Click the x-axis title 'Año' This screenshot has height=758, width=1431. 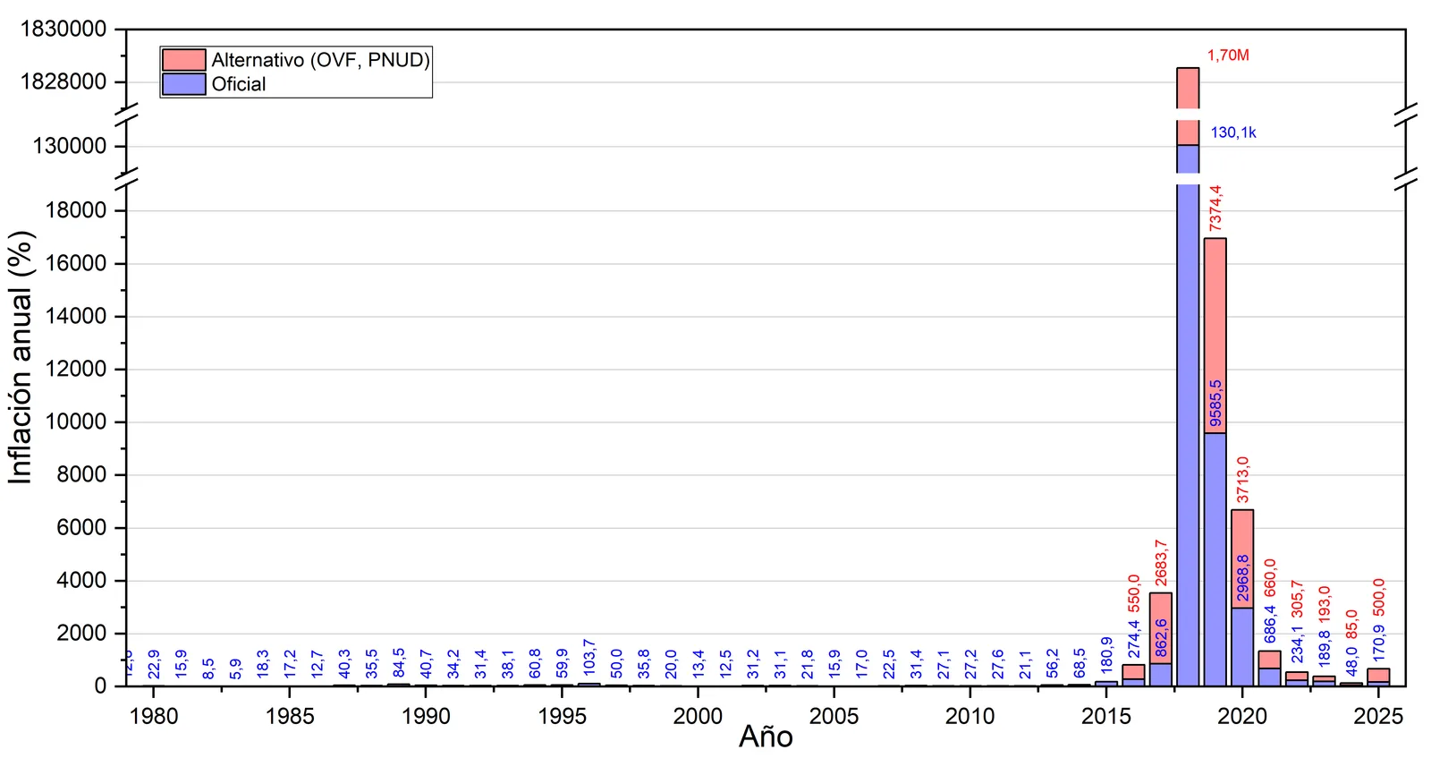pos(766,737)
